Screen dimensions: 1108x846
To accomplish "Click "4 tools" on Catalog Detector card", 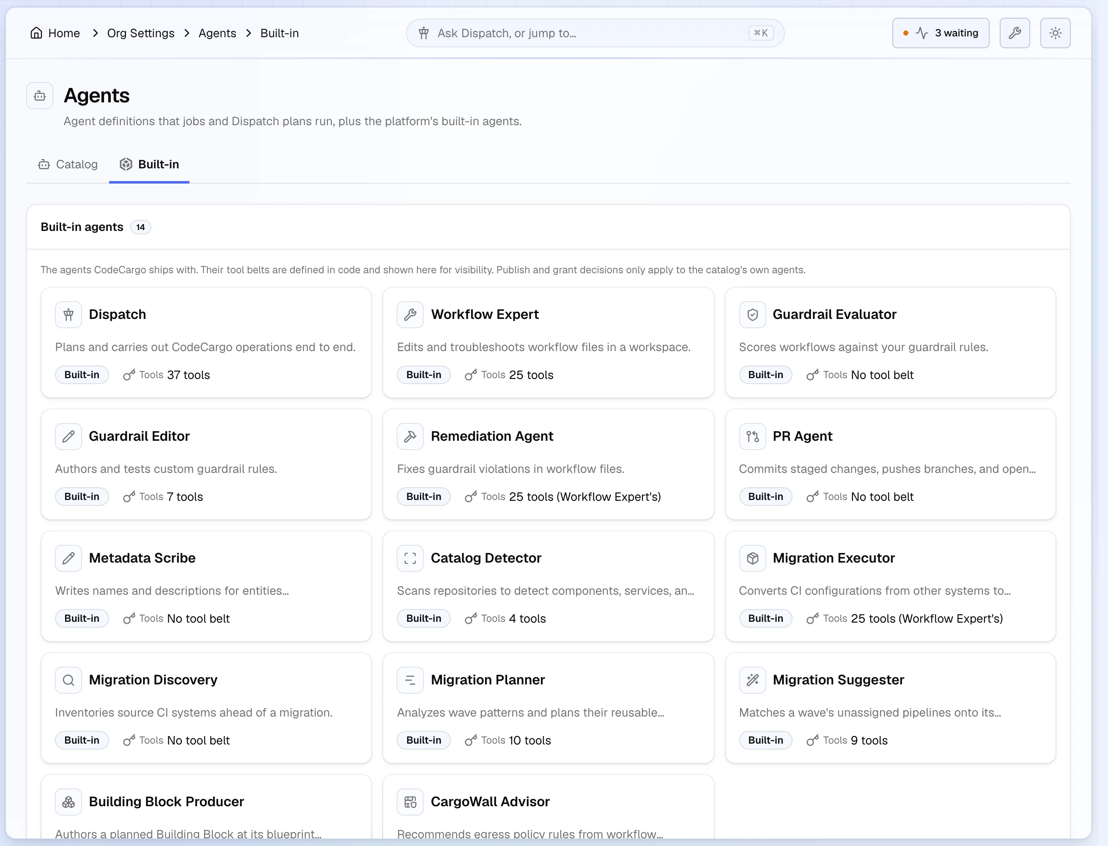I will tap(527, 619).
